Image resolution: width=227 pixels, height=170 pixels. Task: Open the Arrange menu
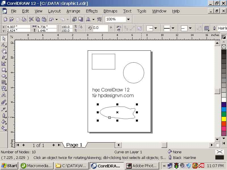coord(73,11)
